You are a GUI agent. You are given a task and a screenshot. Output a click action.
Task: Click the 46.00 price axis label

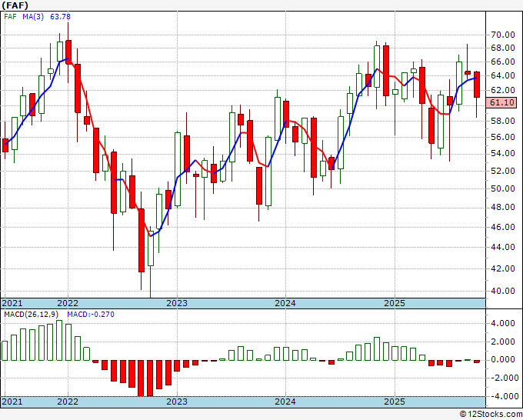pos(502,227)
